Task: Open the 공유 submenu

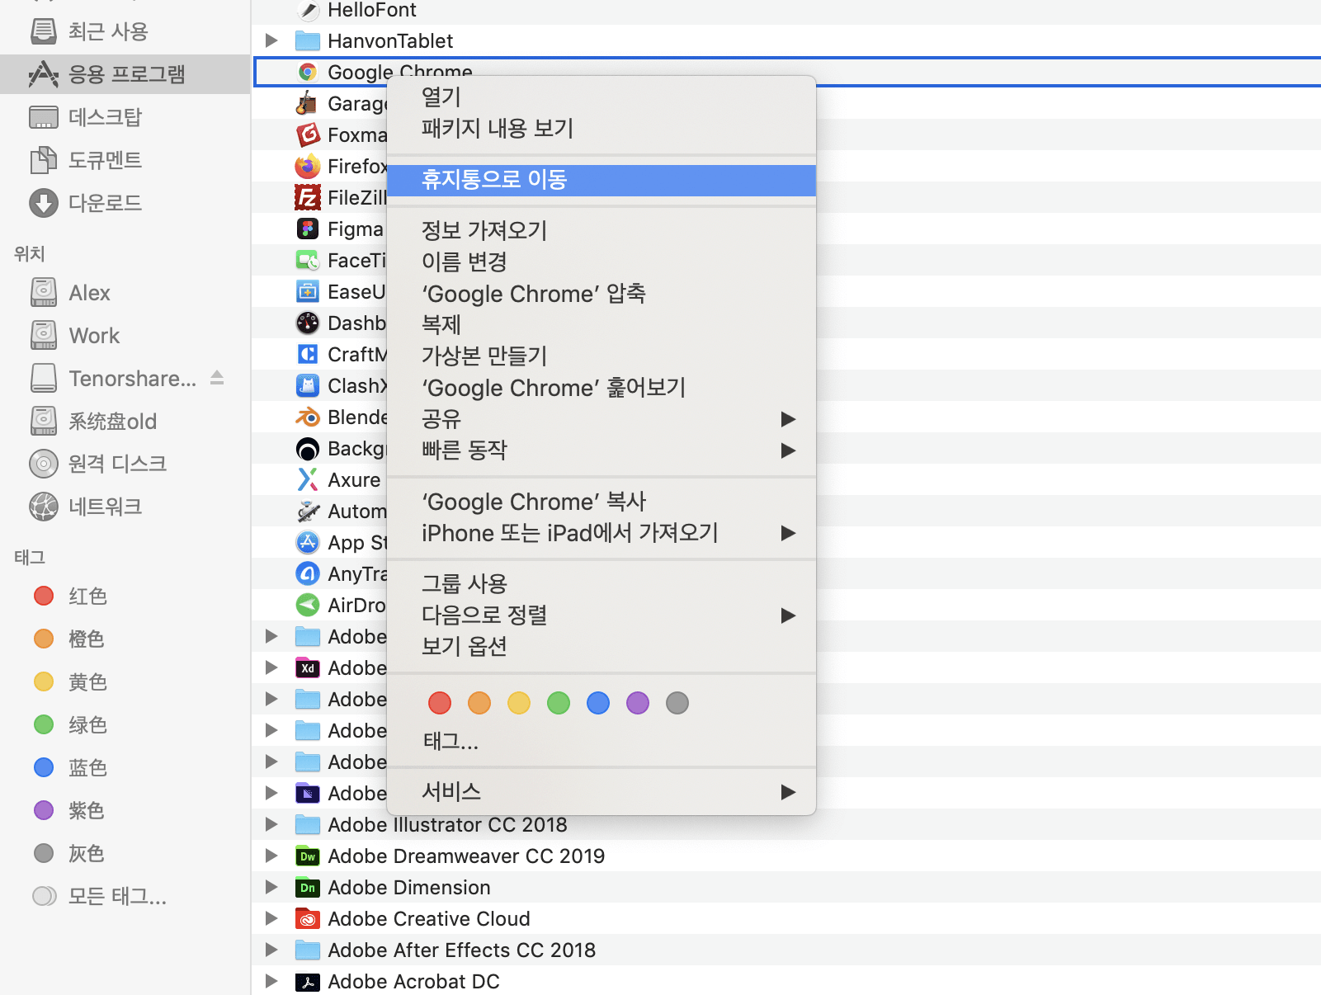Action: (602, 419)
